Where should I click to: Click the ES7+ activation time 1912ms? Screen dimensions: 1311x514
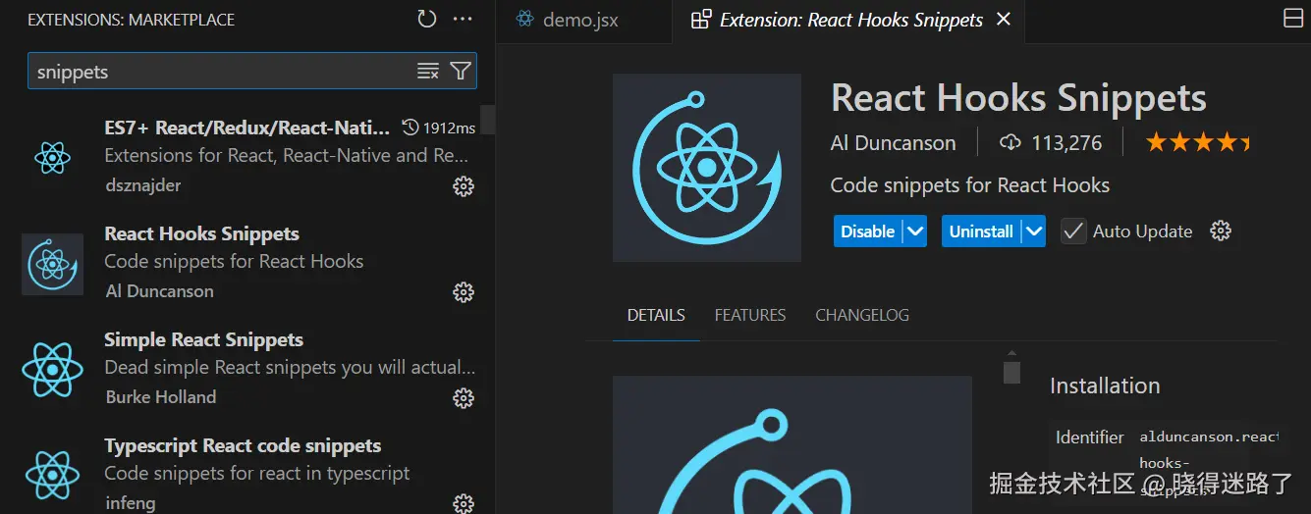pos(439,128)
